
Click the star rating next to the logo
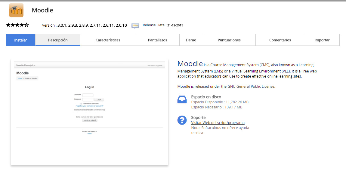[17, 25]
